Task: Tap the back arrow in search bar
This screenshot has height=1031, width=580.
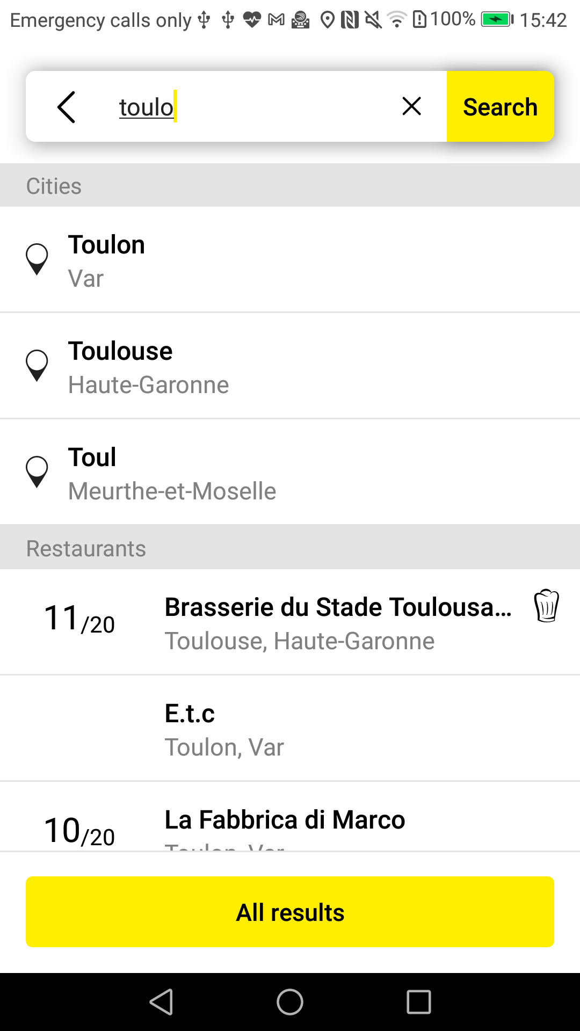Action: pyautogui.click(x=66, y=107)
